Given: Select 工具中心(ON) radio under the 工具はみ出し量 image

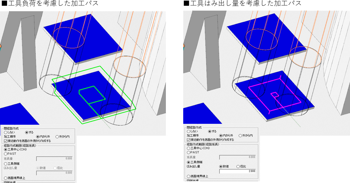Looking at the screenshot, I should pos(189,148).
